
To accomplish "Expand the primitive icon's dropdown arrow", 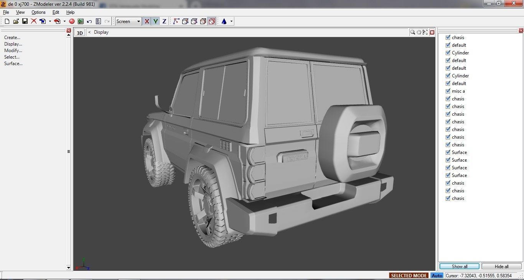I will (231, 21).
